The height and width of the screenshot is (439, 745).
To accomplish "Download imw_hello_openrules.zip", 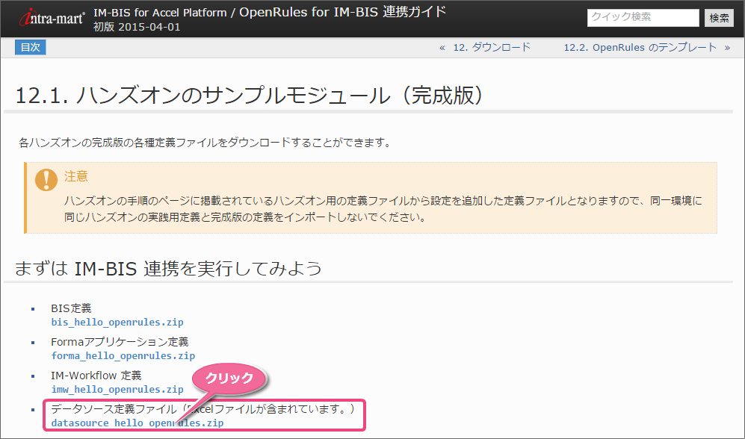I will [x=117, y=390].
